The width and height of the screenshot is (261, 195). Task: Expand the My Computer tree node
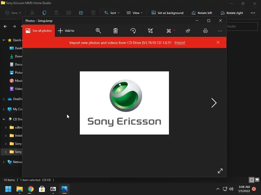pos(4,109)
